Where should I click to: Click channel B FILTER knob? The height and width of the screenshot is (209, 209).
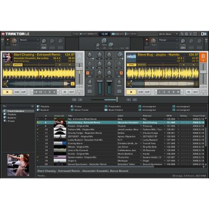(x=119, y=55)
